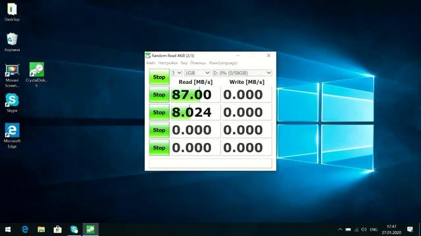Open the Windows Start menu
The height and width of the screenshot is (236, 421).
[8, 229]
